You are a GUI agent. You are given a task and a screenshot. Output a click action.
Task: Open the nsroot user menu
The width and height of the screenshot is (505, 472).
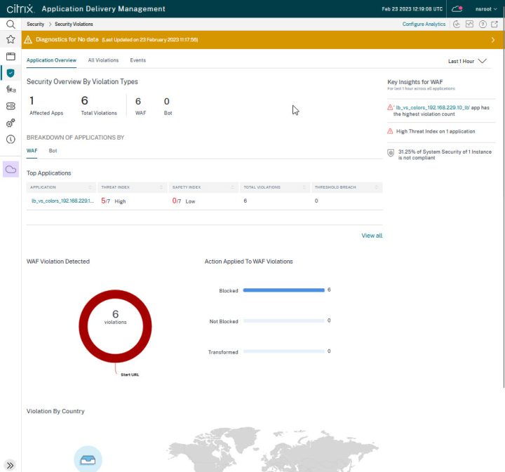[486, 9]
